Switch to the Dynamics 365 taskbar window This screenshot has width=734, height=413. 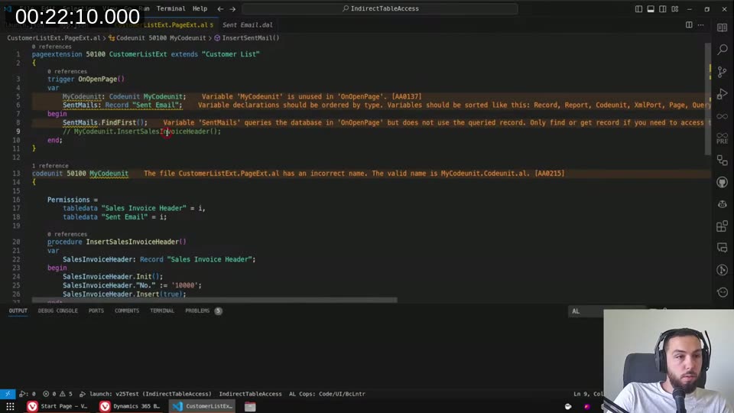coord(130,406)
